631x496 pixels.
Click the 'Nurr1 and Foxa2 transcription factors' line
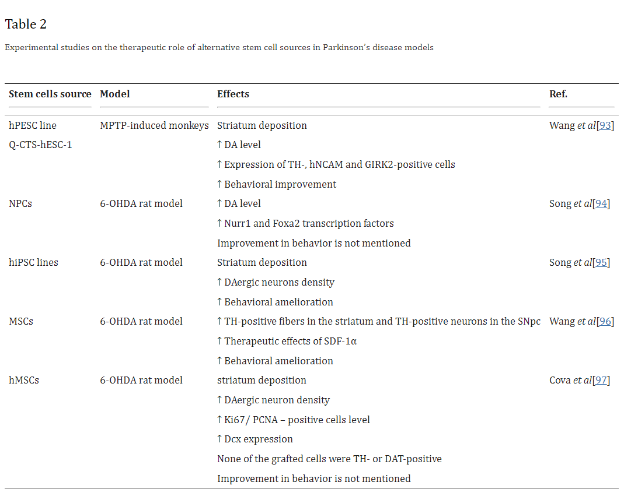point(308,223)
